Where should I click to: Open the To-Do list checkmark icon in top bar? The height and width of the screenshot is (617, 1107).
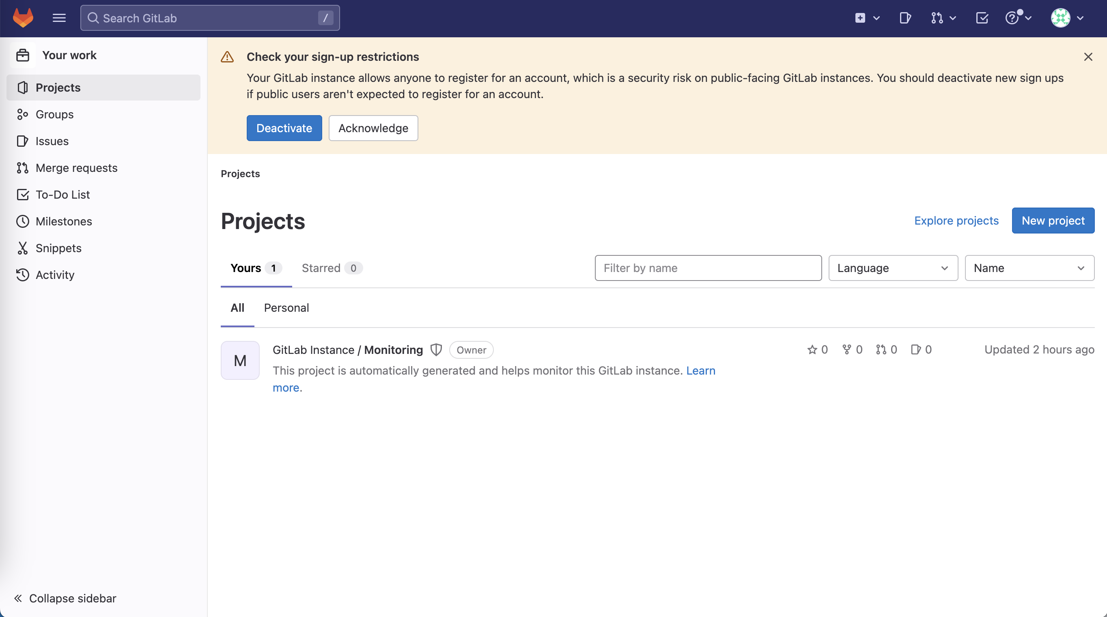[982, 18]
